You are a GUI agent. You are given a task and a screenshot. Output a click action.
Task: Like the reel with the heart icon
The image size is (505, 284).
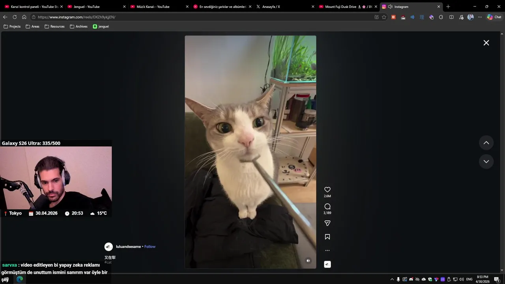(327, 190)
